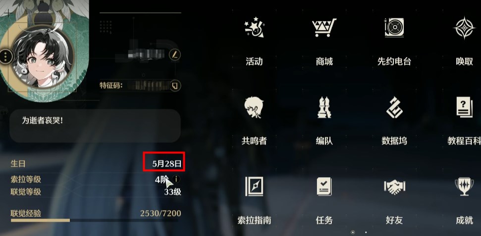Open the 索拉指南 compass guide icon
The width and height of the screenshot is (481, 236).
click(x=254, y=187)
